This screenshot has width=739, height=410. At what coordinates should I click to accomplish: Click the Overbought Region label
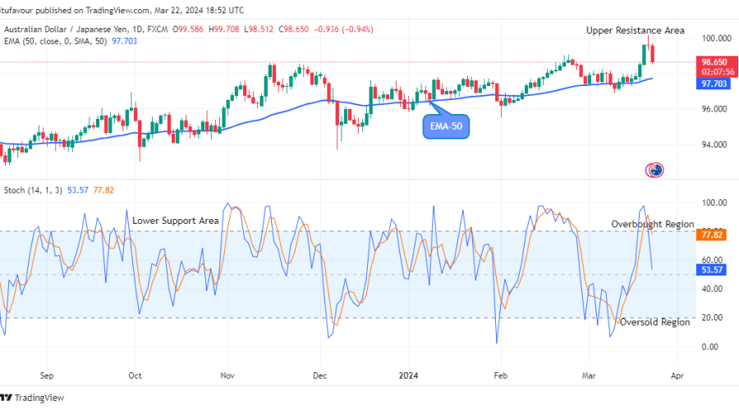(x=652, y=224)
